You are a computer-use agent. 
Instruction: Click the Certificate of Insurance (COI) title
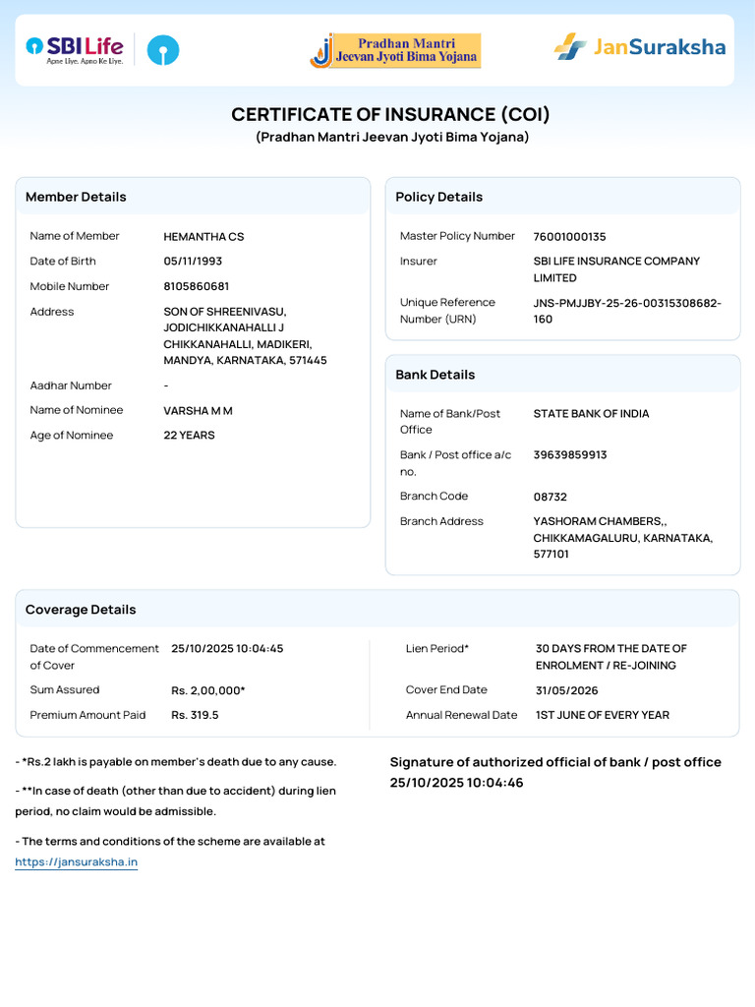point(390,114)
